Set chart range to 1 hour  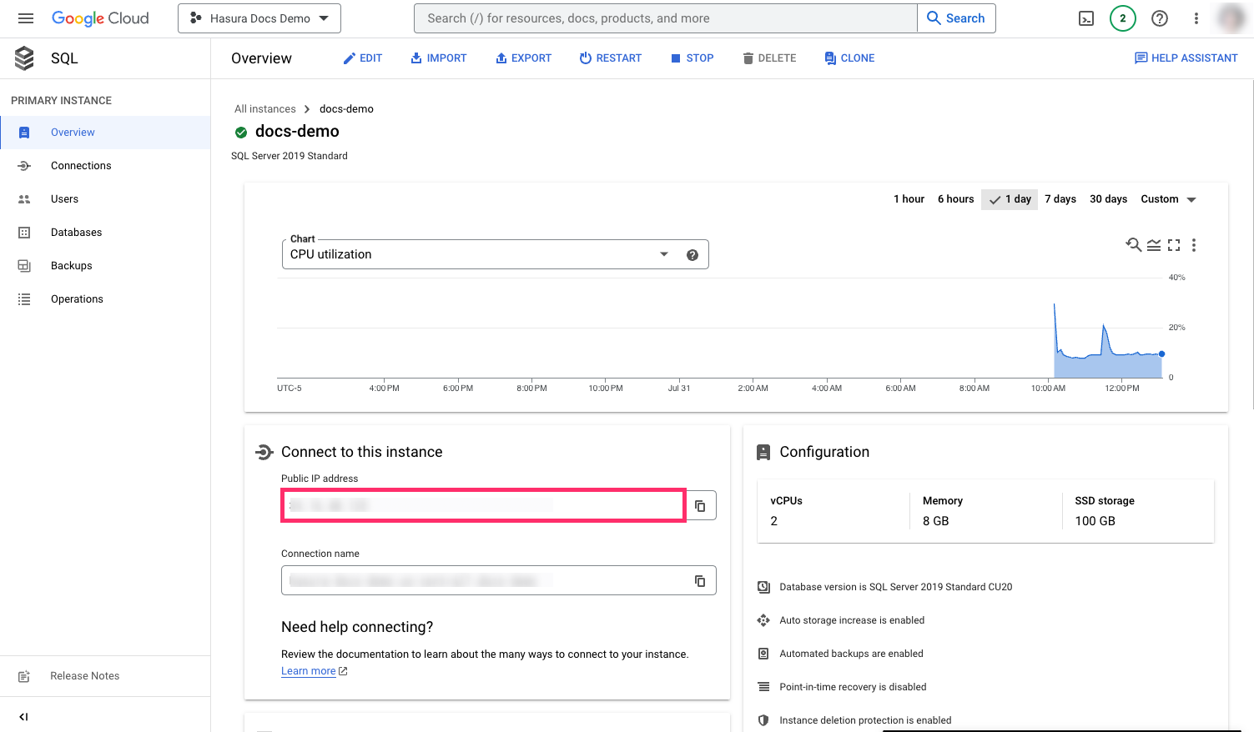tap(909, 199)
